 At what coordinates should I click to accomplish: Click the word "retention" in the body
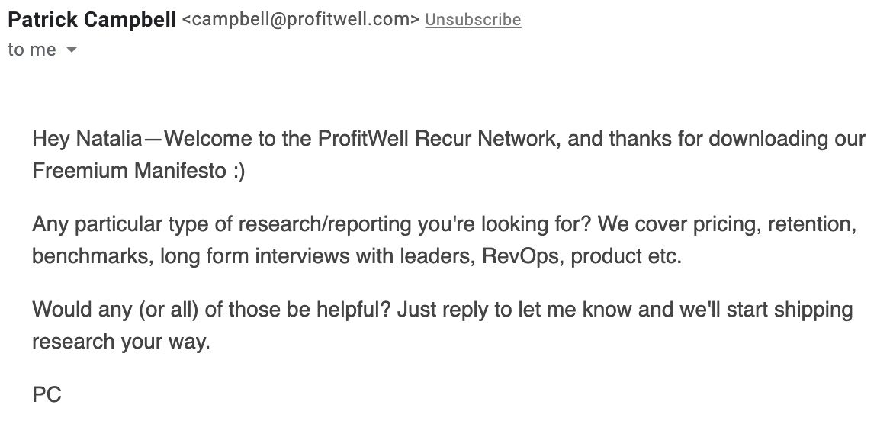pyautogui.click(x=811, y=224)
